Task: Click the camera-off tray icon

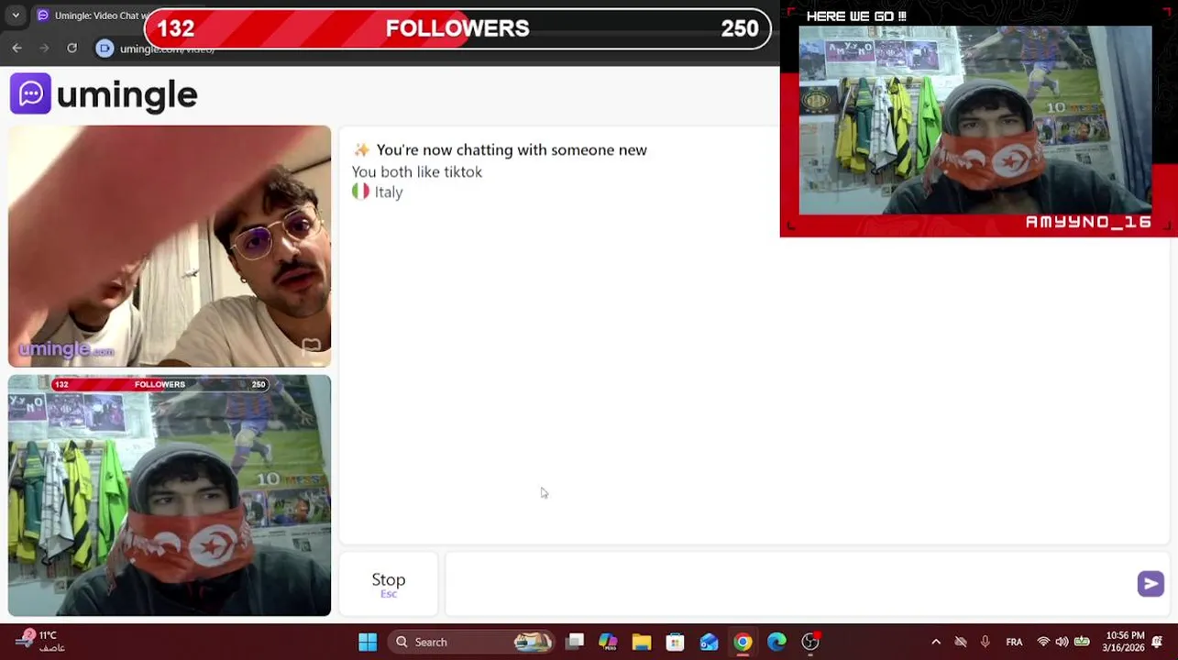Action: pyautogui.click(x=961, y=642)
